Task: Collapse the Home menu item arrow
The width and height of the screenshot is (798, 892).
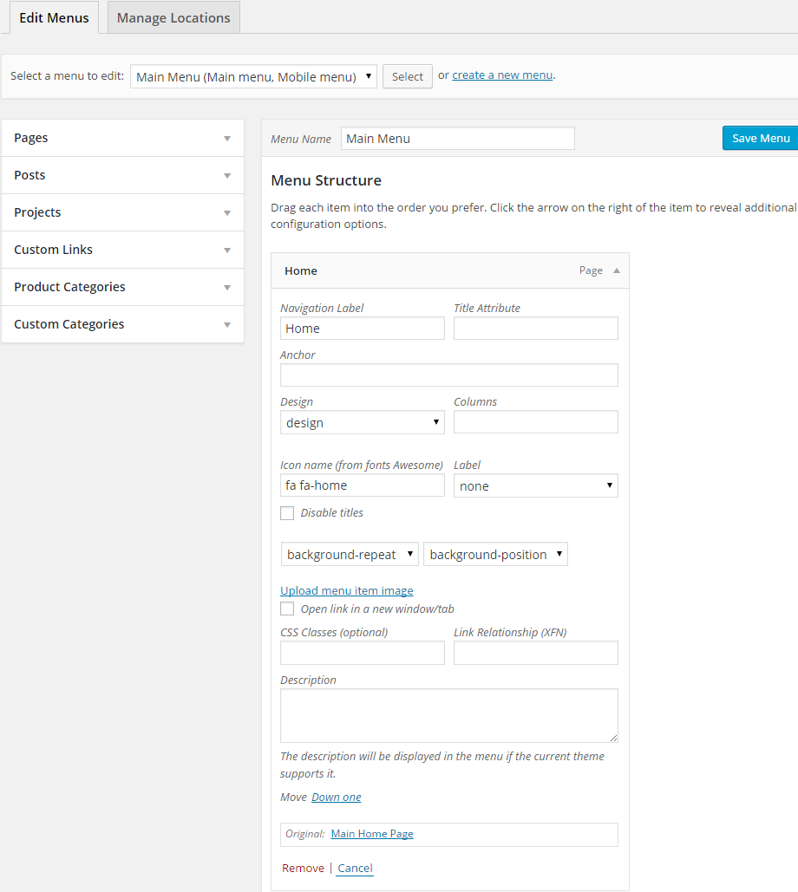Action: coord(617,270)
